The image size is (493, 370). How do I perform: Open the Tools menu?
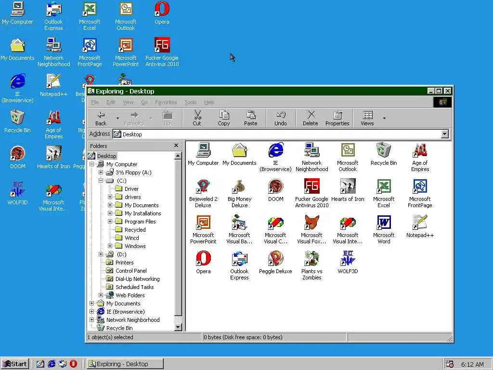point(191,102)
